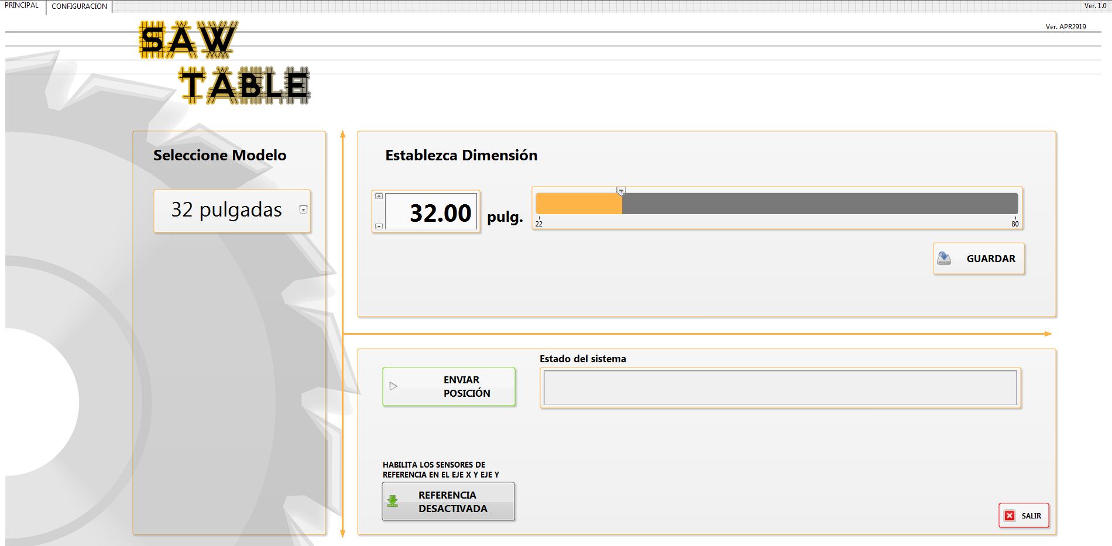Increase dimension with the up stepper arrow

pos(379,196)
